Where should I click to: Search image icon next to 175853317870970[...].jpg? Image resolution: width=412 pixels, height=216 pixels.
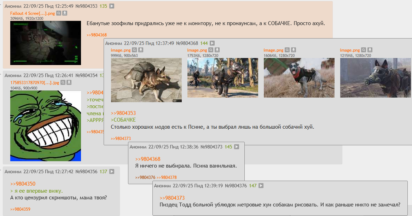[63, 82]
